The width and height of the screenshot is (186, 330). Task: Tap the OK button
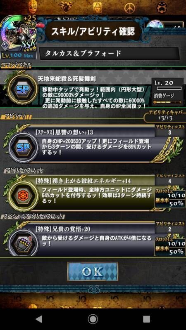(x=93, y=271)
